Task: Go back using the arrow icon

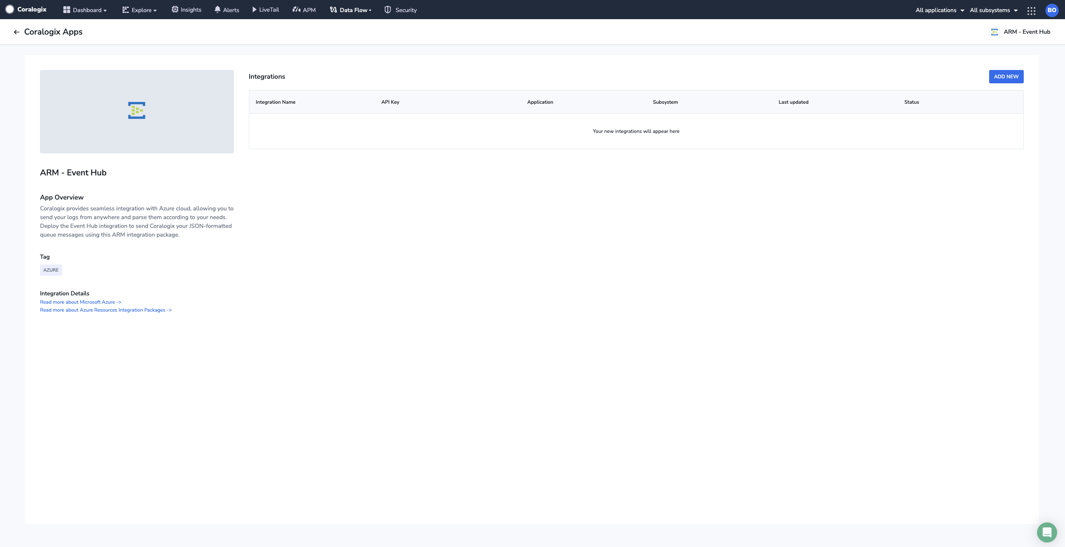Action: (17, 32)
